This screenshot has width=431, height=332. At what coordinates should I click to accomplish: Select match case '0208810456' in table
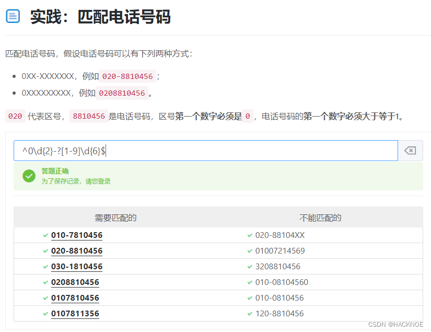tap(75, 282)
